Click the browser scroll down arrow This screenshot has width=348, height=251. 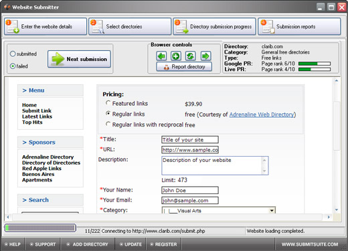pyautogui.click(x=337, y=210)
